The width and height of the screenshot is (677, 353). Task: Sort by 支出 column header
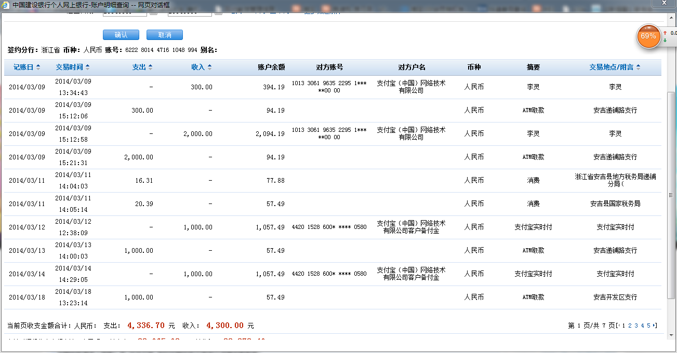(x=142, y=67)
